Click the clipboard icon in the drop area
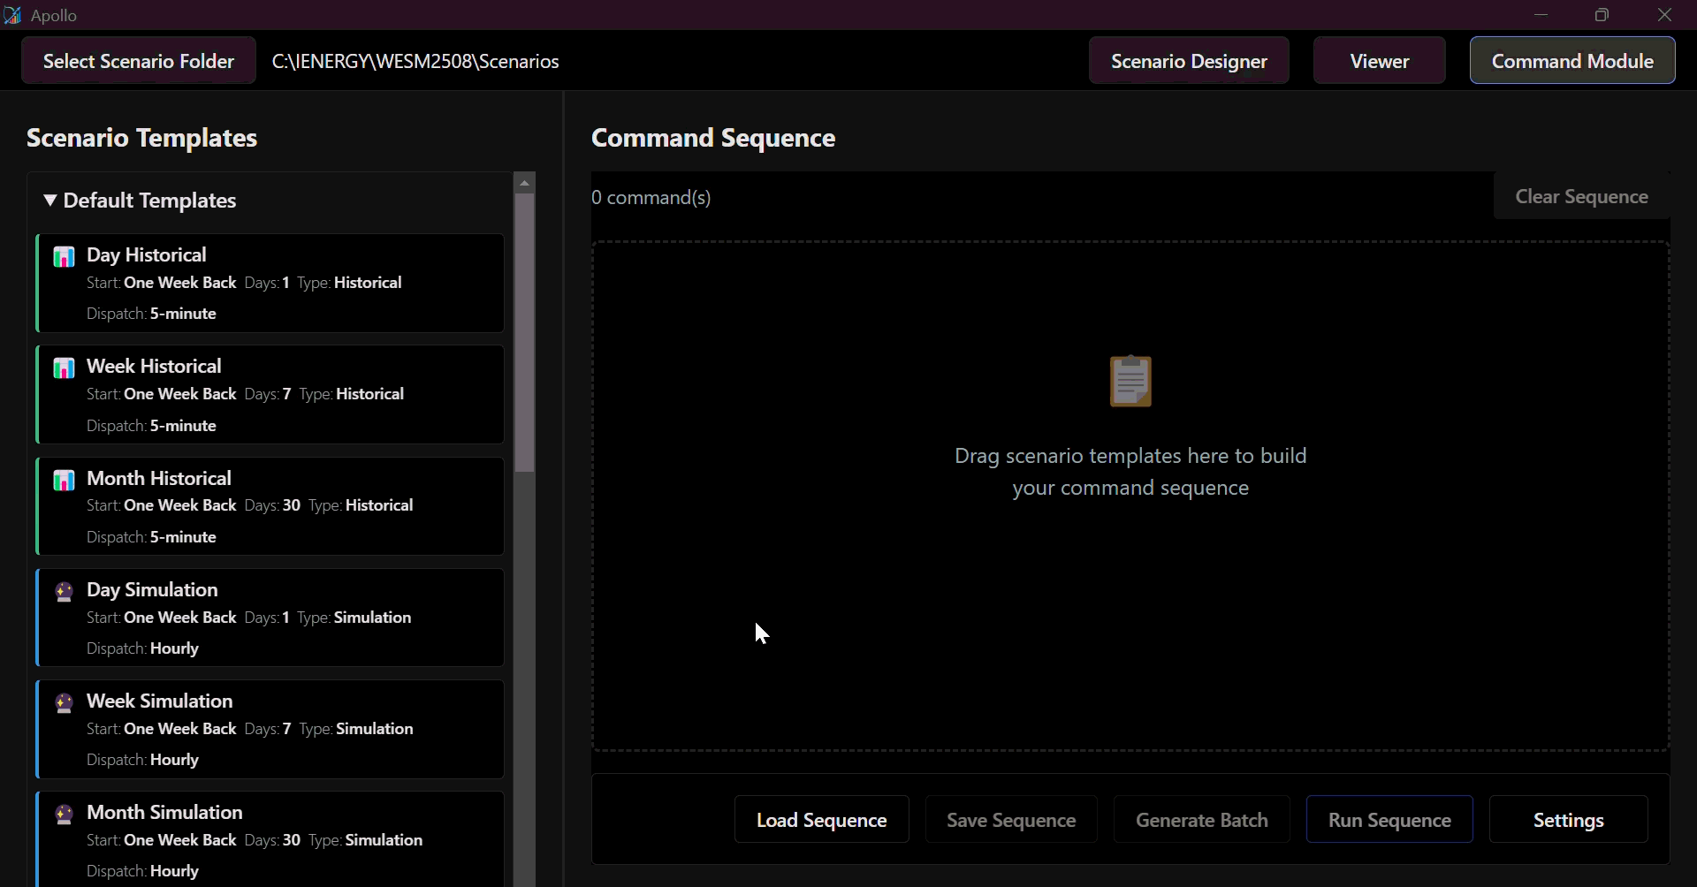The image size is (1697, 887). [x=1130, y=381]
